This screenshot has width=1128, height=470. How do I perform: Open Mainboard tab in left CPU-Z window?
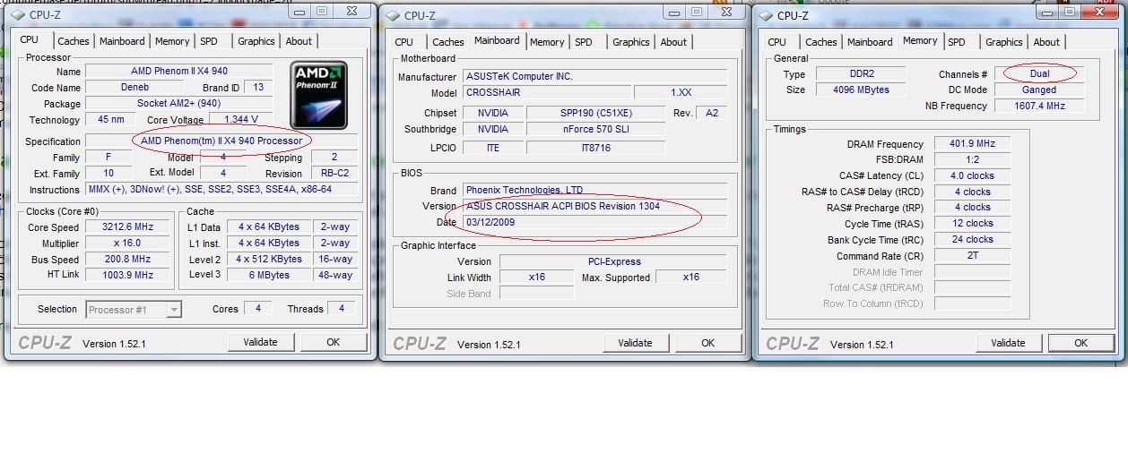coord(122,41)
